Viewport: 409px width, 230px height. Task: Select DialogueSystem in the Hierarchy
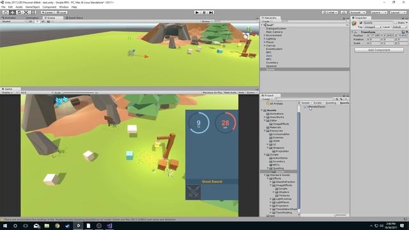click(276, 28)
